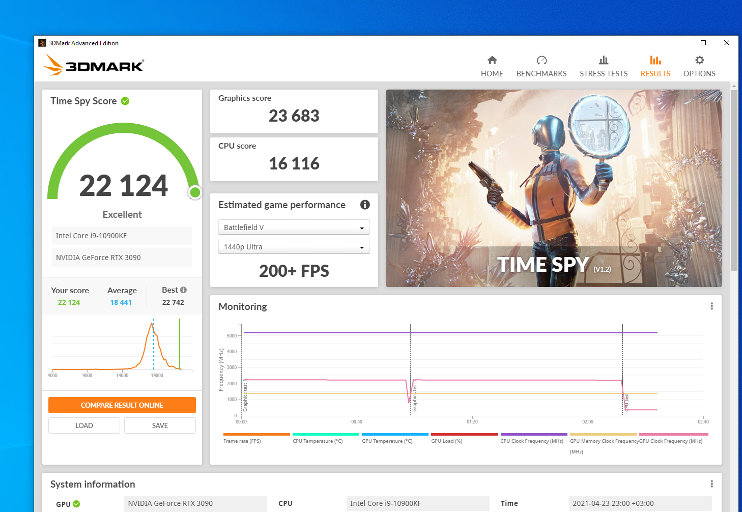Image resolution: width=742 pixels, height=512 pixels.
Task: Click the Graphics test 2 marker line
Action: coord(411,370)
